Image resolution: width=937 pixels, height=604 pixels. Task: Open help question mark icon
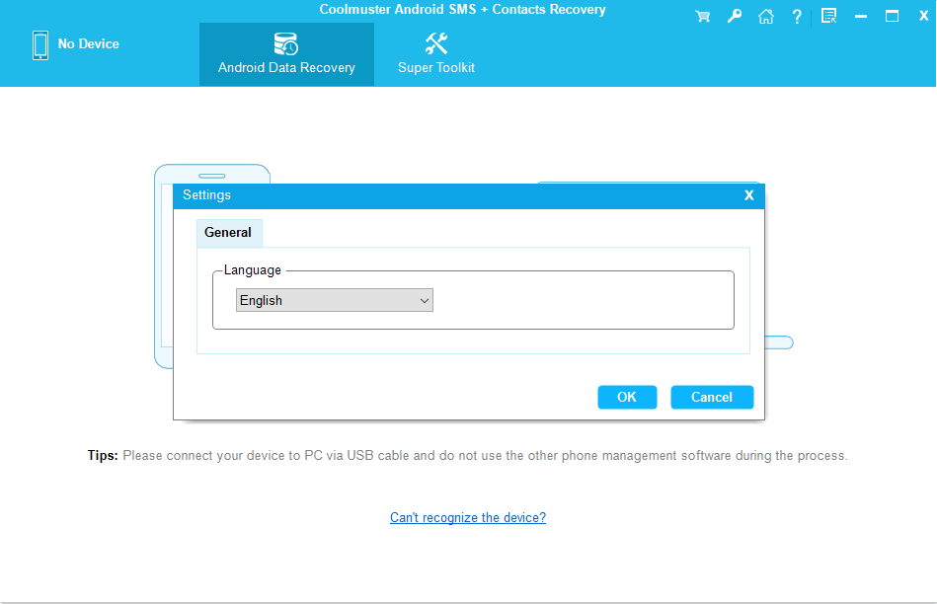(797, 16)
